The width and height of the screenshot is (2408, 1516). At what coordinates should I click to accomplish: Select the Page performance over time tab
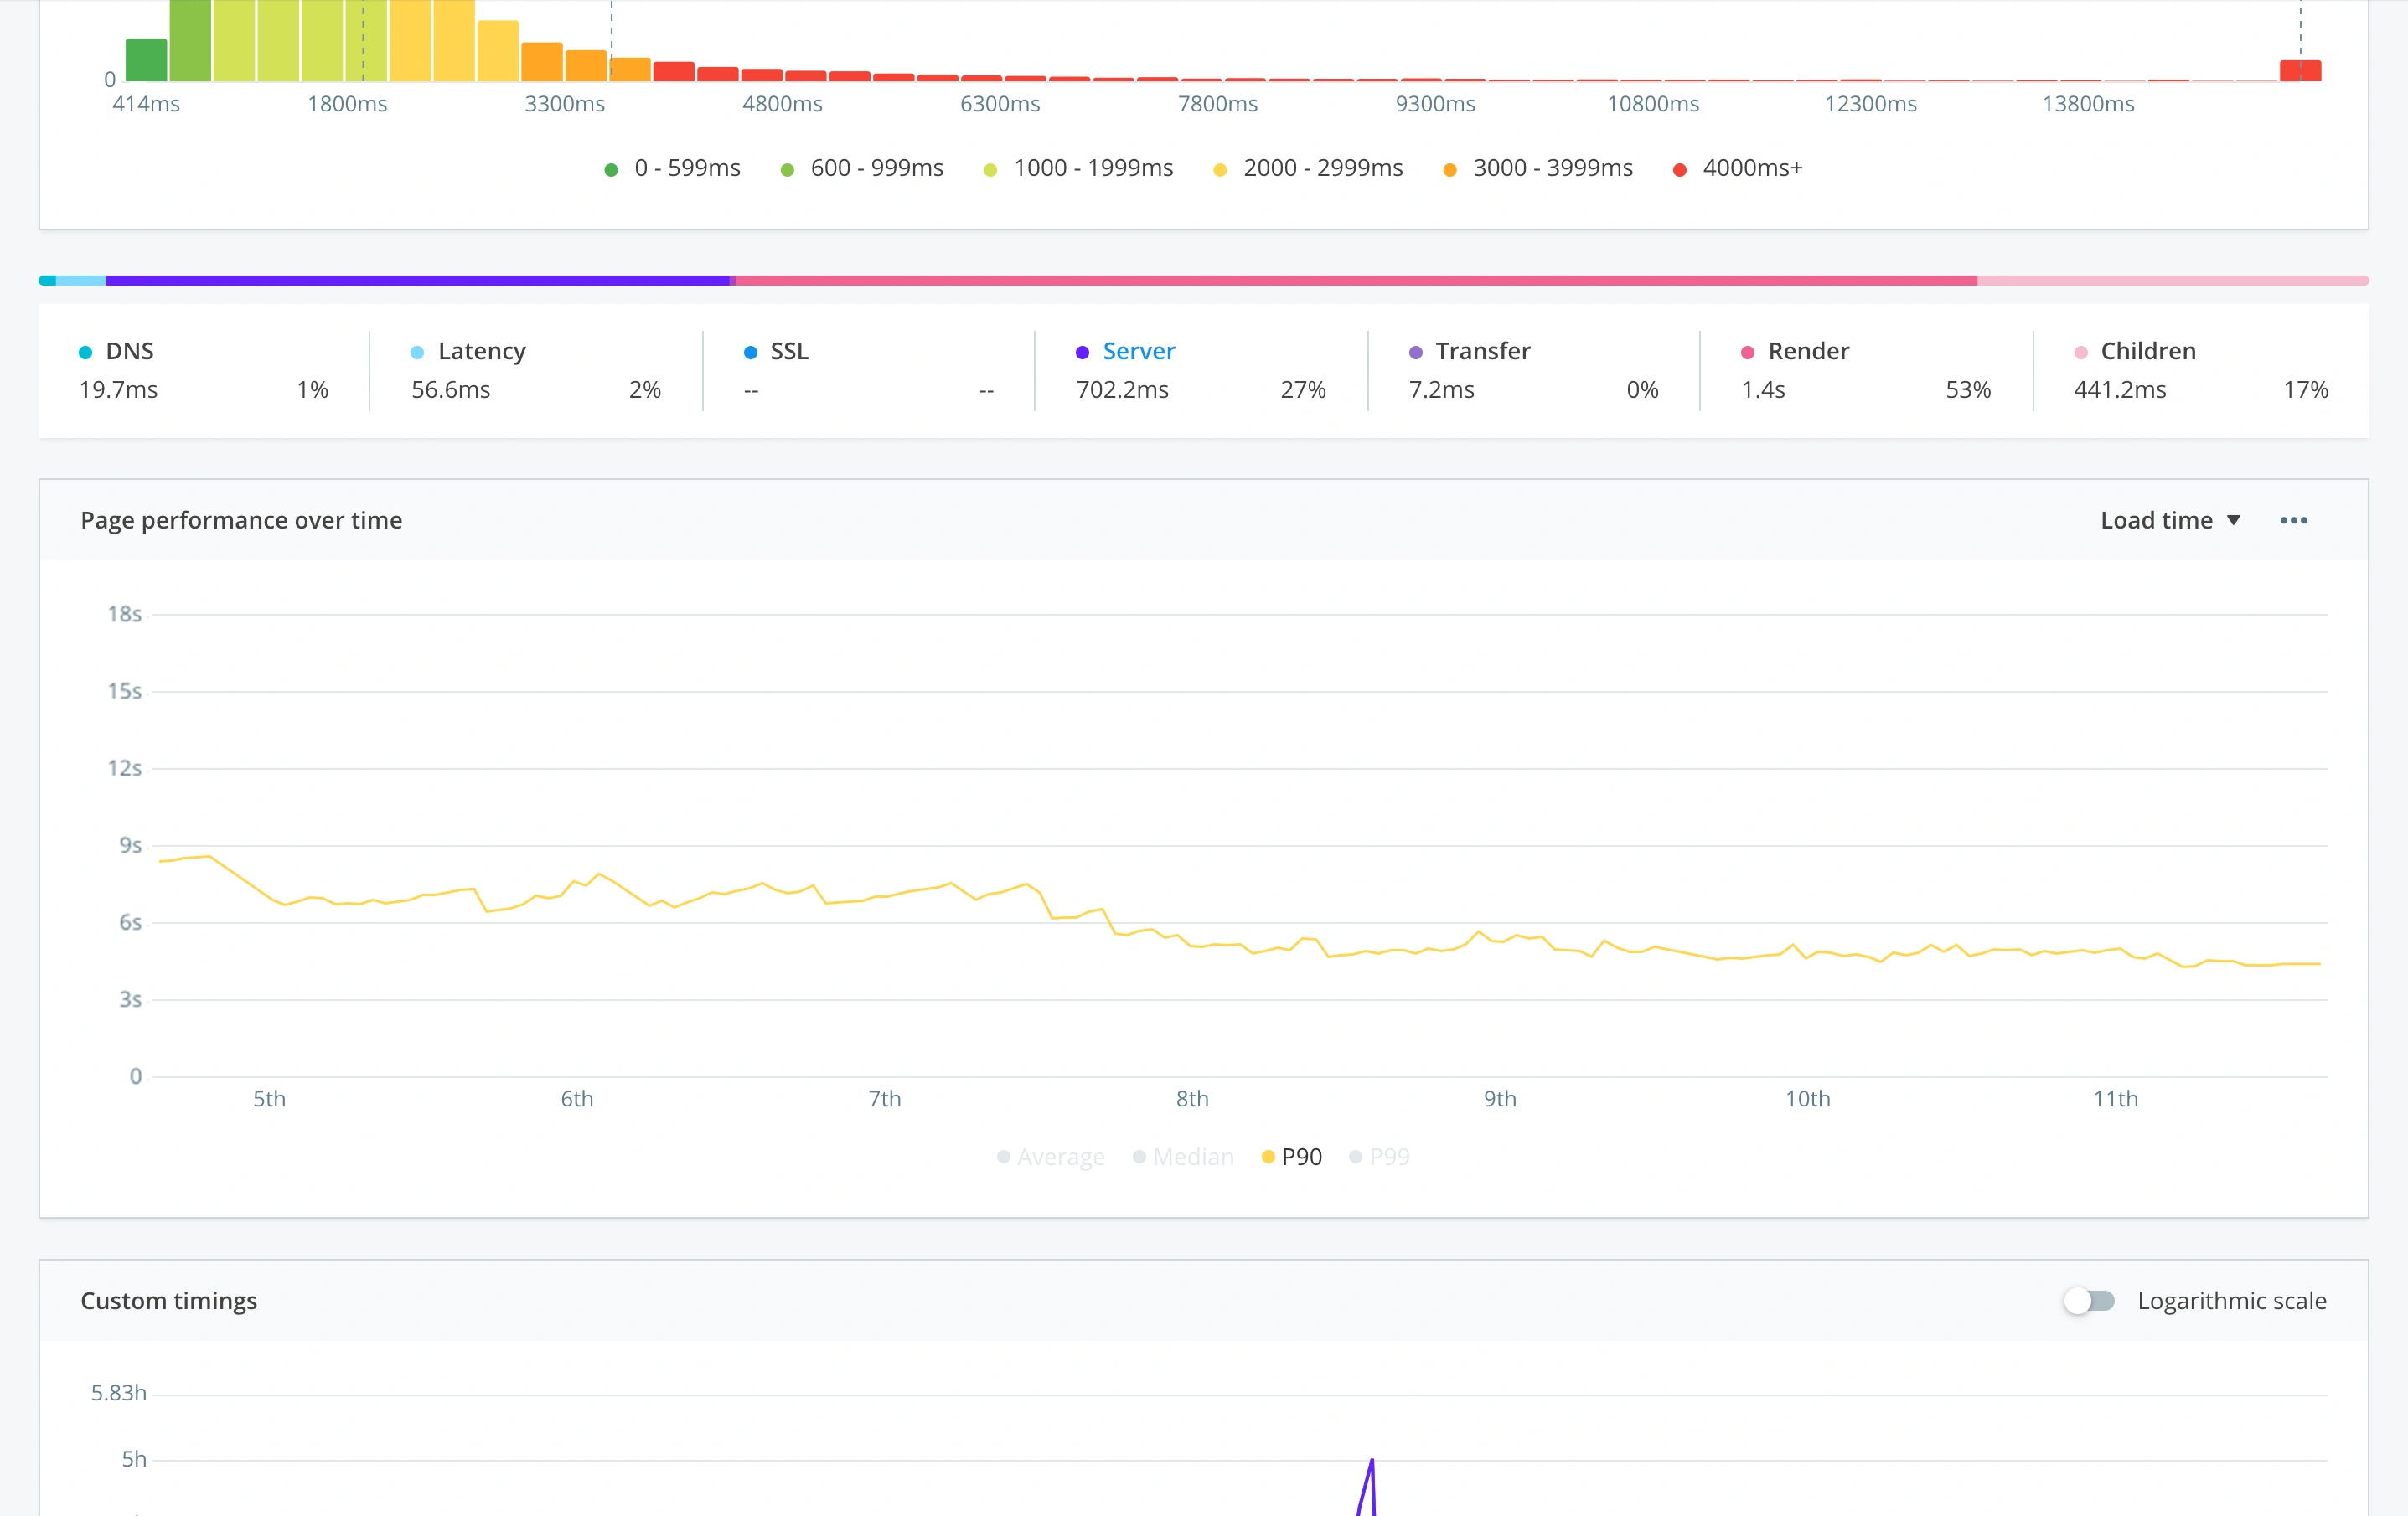pos(243,518)
